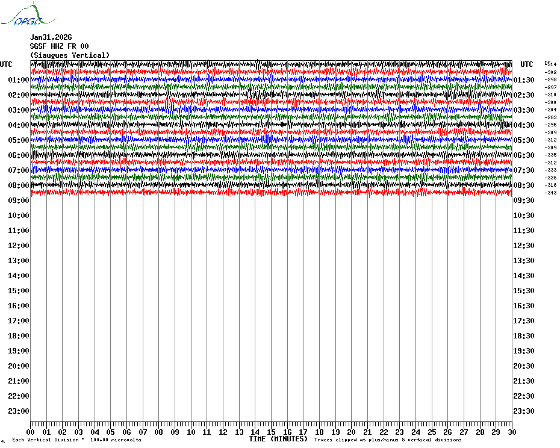Click the DC offset value -302

551,72
